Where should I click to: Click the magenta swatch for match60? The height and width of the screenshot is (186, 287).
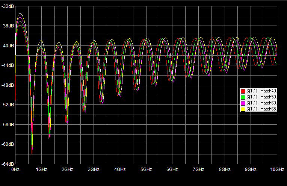tap(243, 103)
